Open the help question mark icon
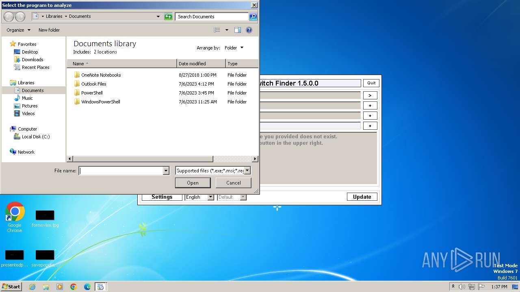520x292 pixels. (x=249, y=30)
